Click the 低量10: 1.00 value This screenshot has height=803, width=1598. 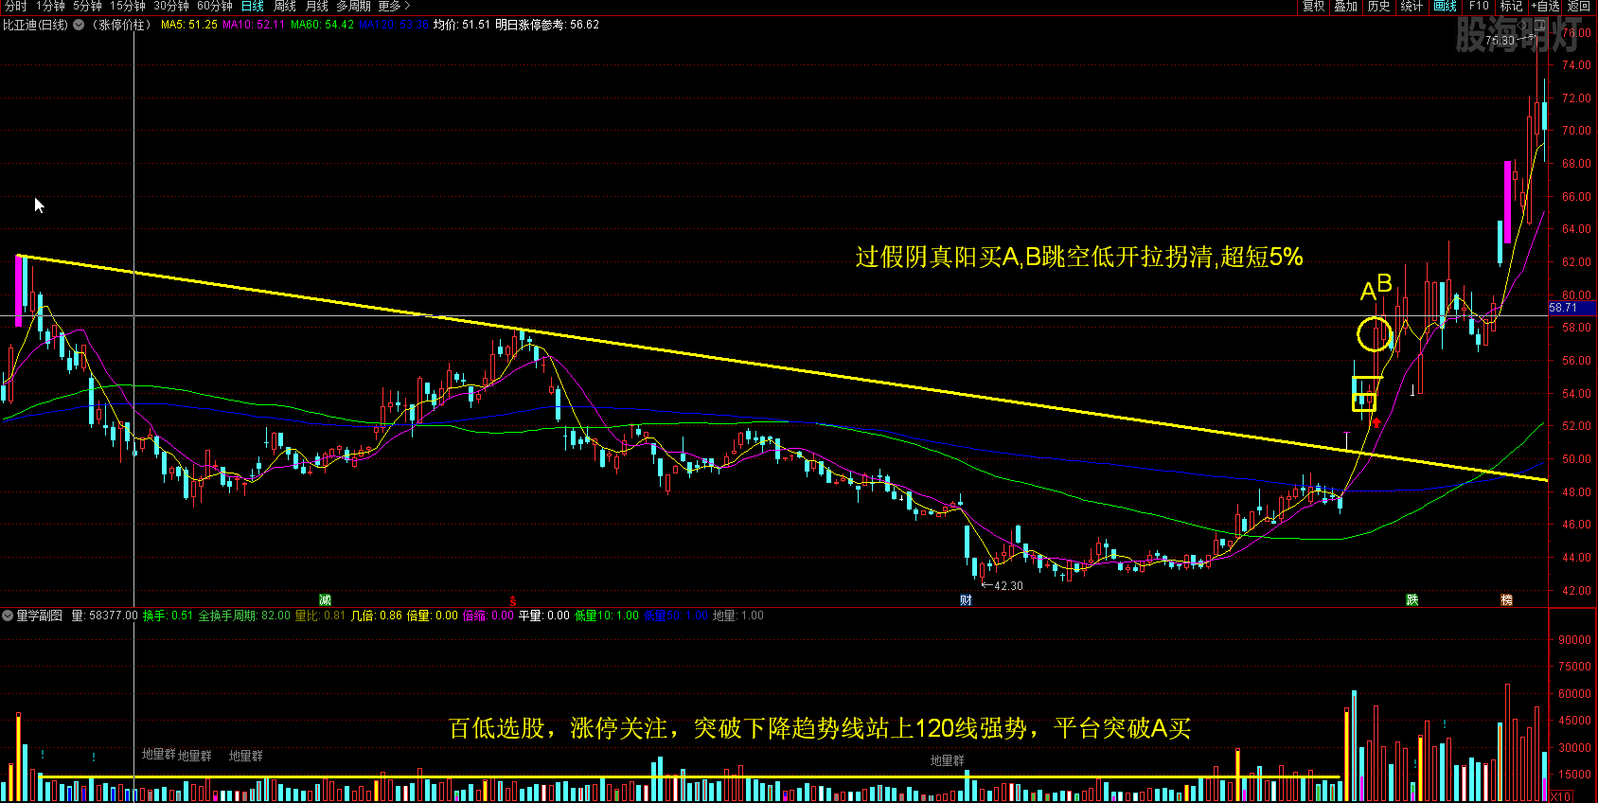[607, 616]
